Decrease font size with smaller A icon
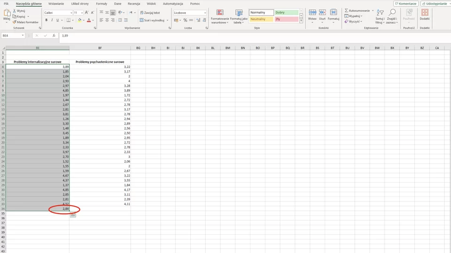This screenshot has height=253, width=451. click(x=93, y=13)
